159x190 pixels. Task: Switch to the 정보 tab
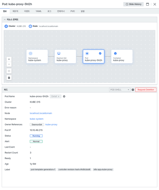click(5, 11)
